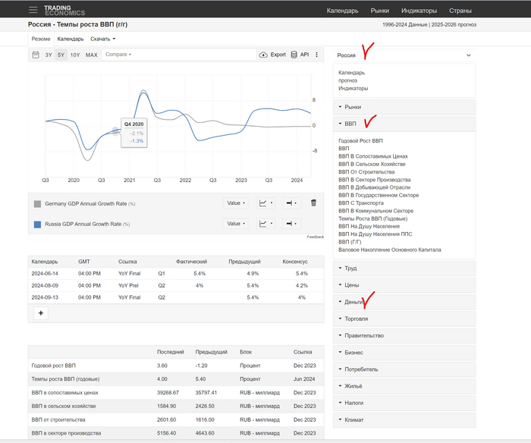Delete the Germany GDP series with trash icon

pyautogui.click(x=313, y=203)
